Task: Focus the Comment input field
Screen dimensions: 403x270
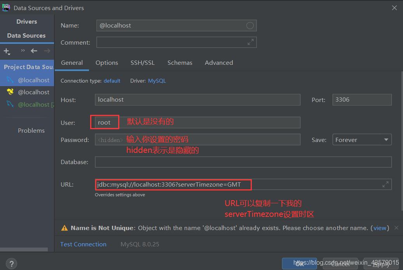Action: (176, 42)
